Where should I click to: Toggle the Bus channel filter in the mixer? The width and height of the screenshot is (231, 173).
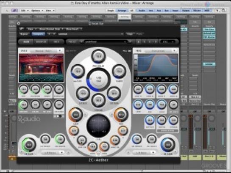(167, 11)
